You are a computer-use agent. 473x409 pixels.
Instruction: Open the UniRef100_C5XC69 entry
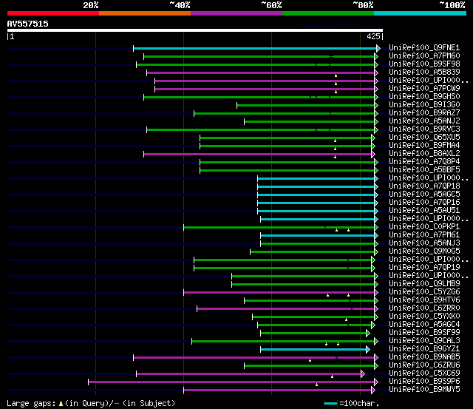[424, 373]
